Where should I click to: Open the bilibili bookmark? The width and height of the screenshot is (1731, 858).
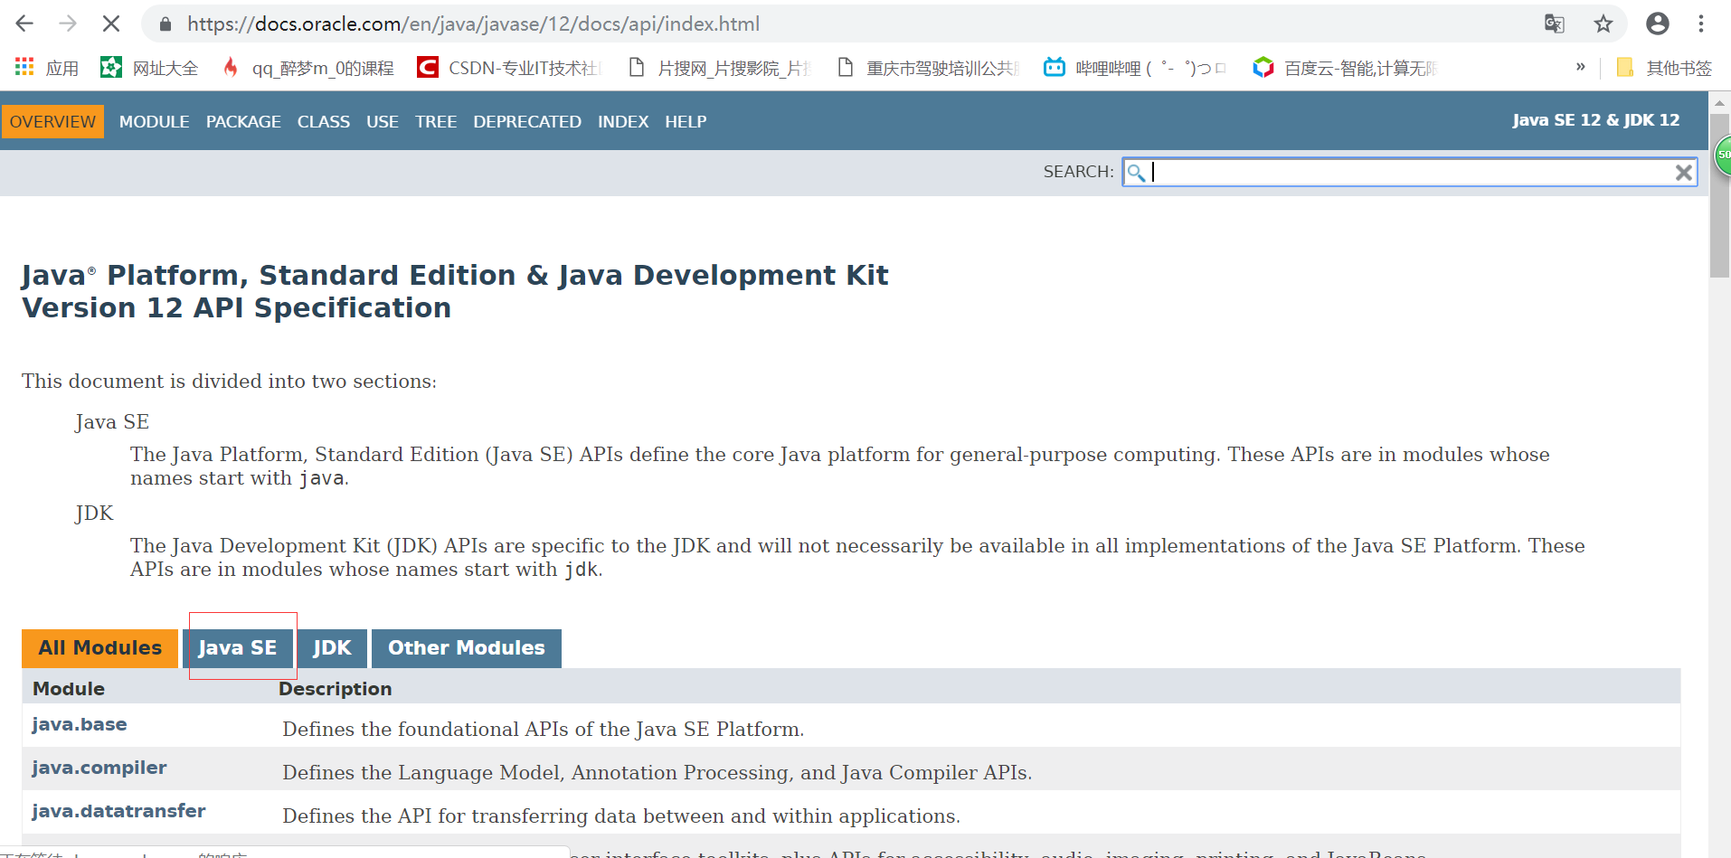point(1134,68)
